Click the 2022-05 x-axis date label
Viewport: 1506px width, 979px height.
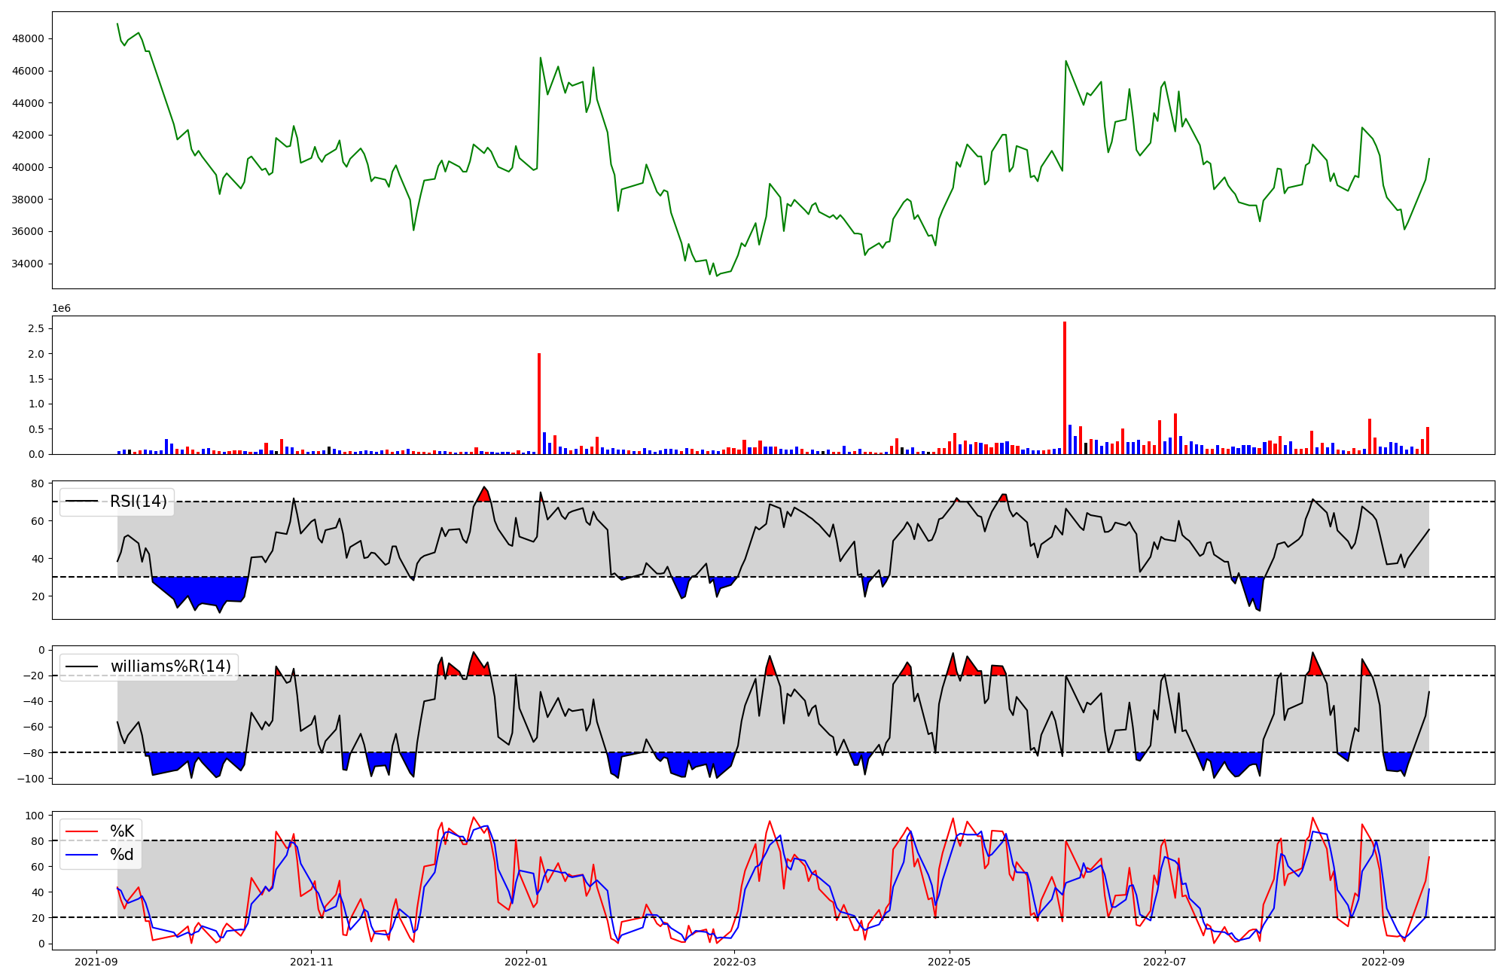[950, 962]
